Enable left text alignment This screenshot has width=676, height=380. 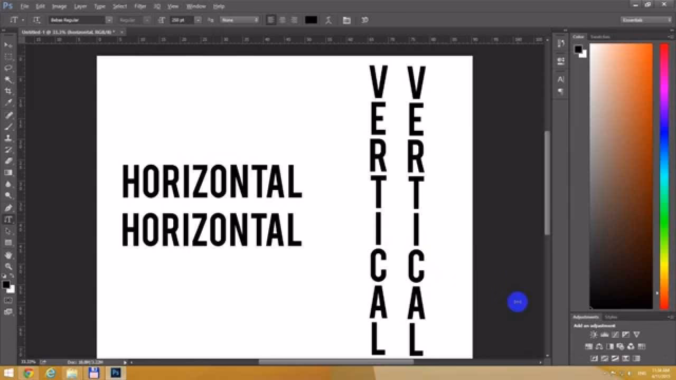(271, 20)
